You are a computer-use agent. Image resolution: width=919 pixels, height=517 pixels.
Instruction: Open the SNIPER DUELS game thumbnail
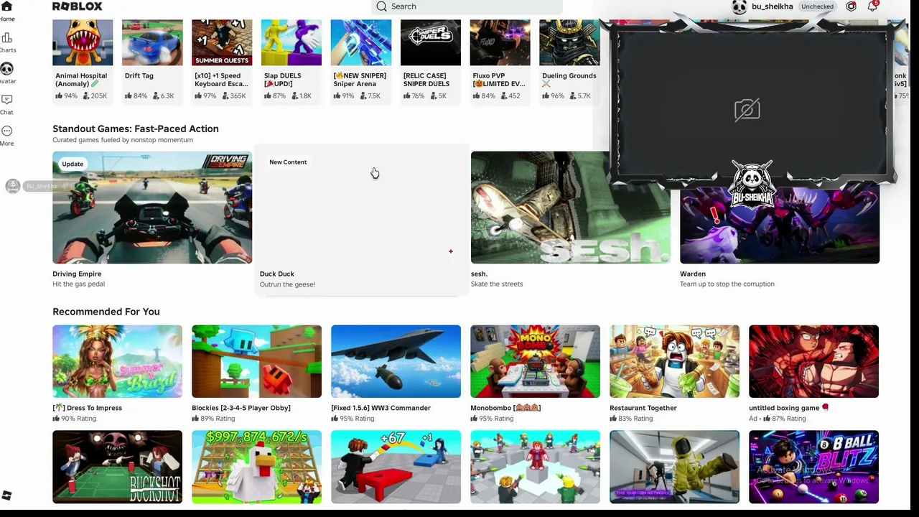click(x=431, y=43)
